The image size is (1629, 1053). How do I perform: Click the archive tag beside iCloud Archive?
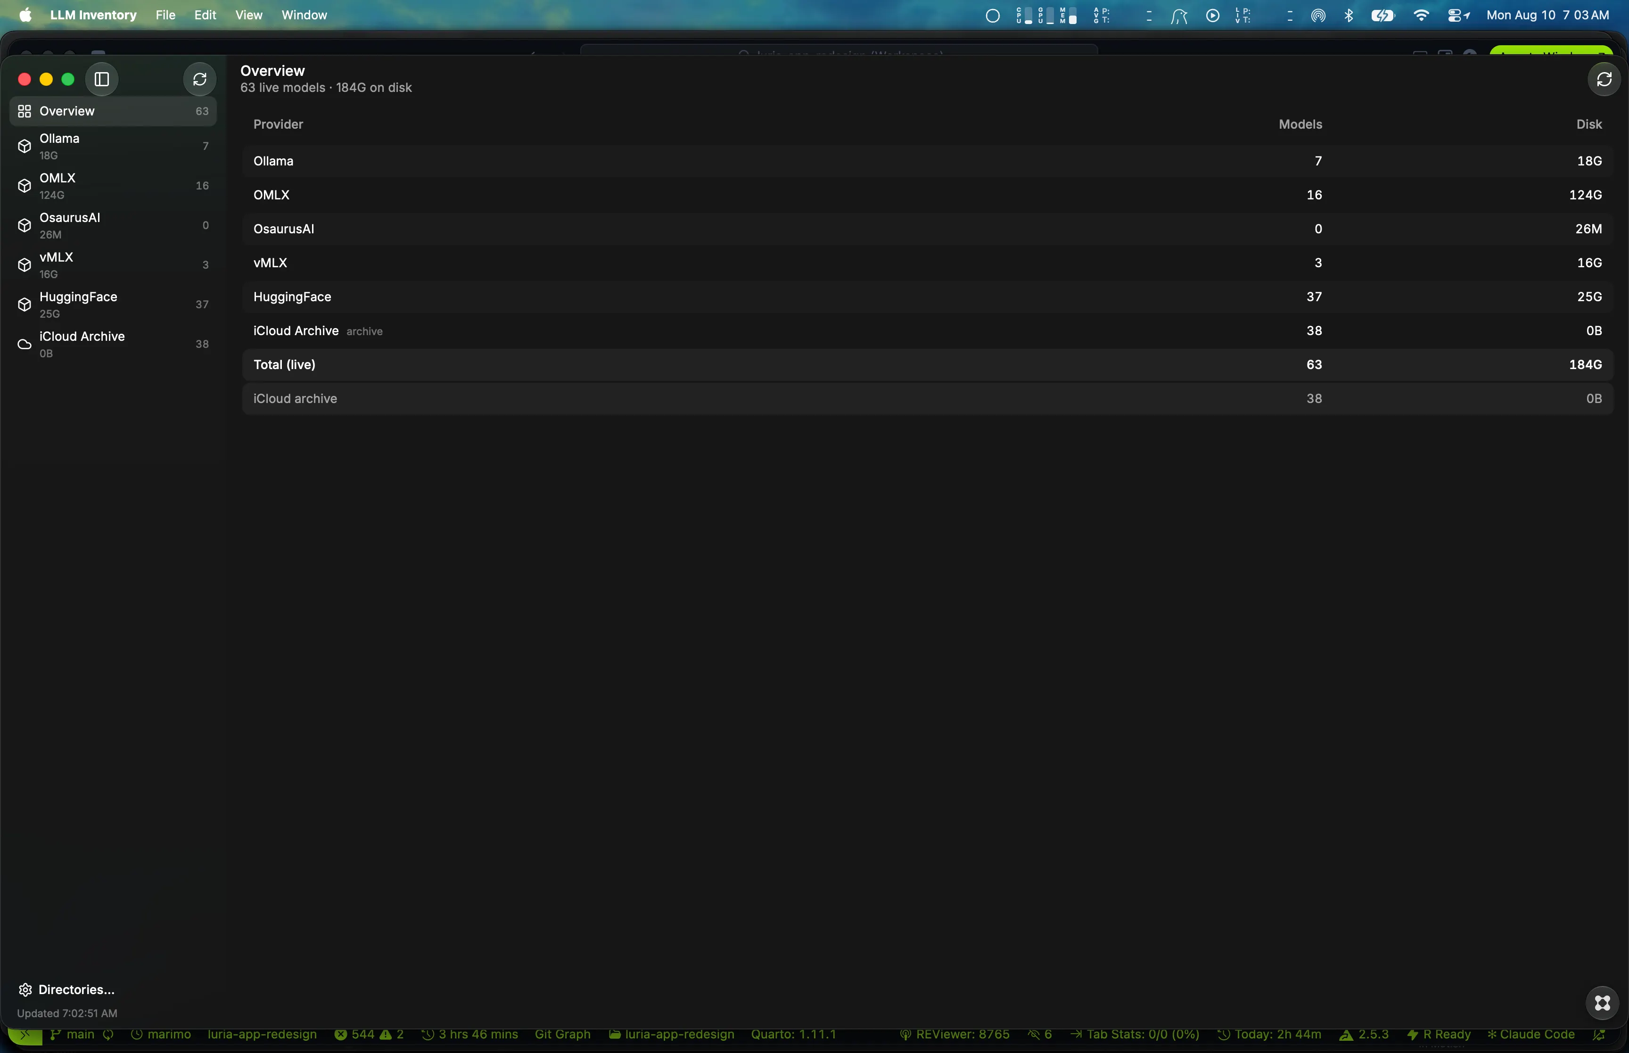(x=364, y=332)
